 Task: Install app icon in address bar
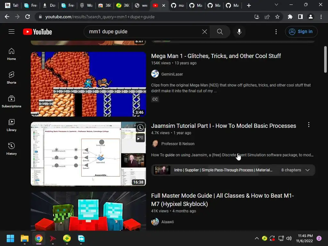(x=257, y=17)
